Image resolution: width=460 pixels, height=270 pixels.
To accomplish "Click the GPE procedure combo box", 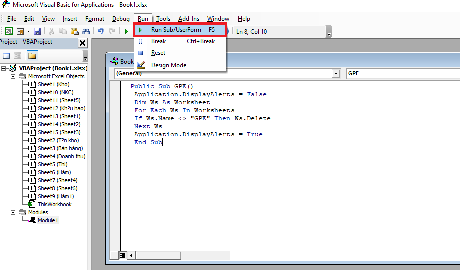I will coord(403,74).
